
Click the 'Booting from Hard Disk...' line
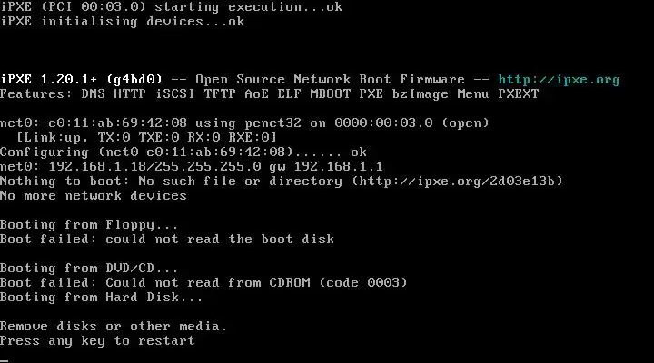pyautogui.click(x=101, y=298)
